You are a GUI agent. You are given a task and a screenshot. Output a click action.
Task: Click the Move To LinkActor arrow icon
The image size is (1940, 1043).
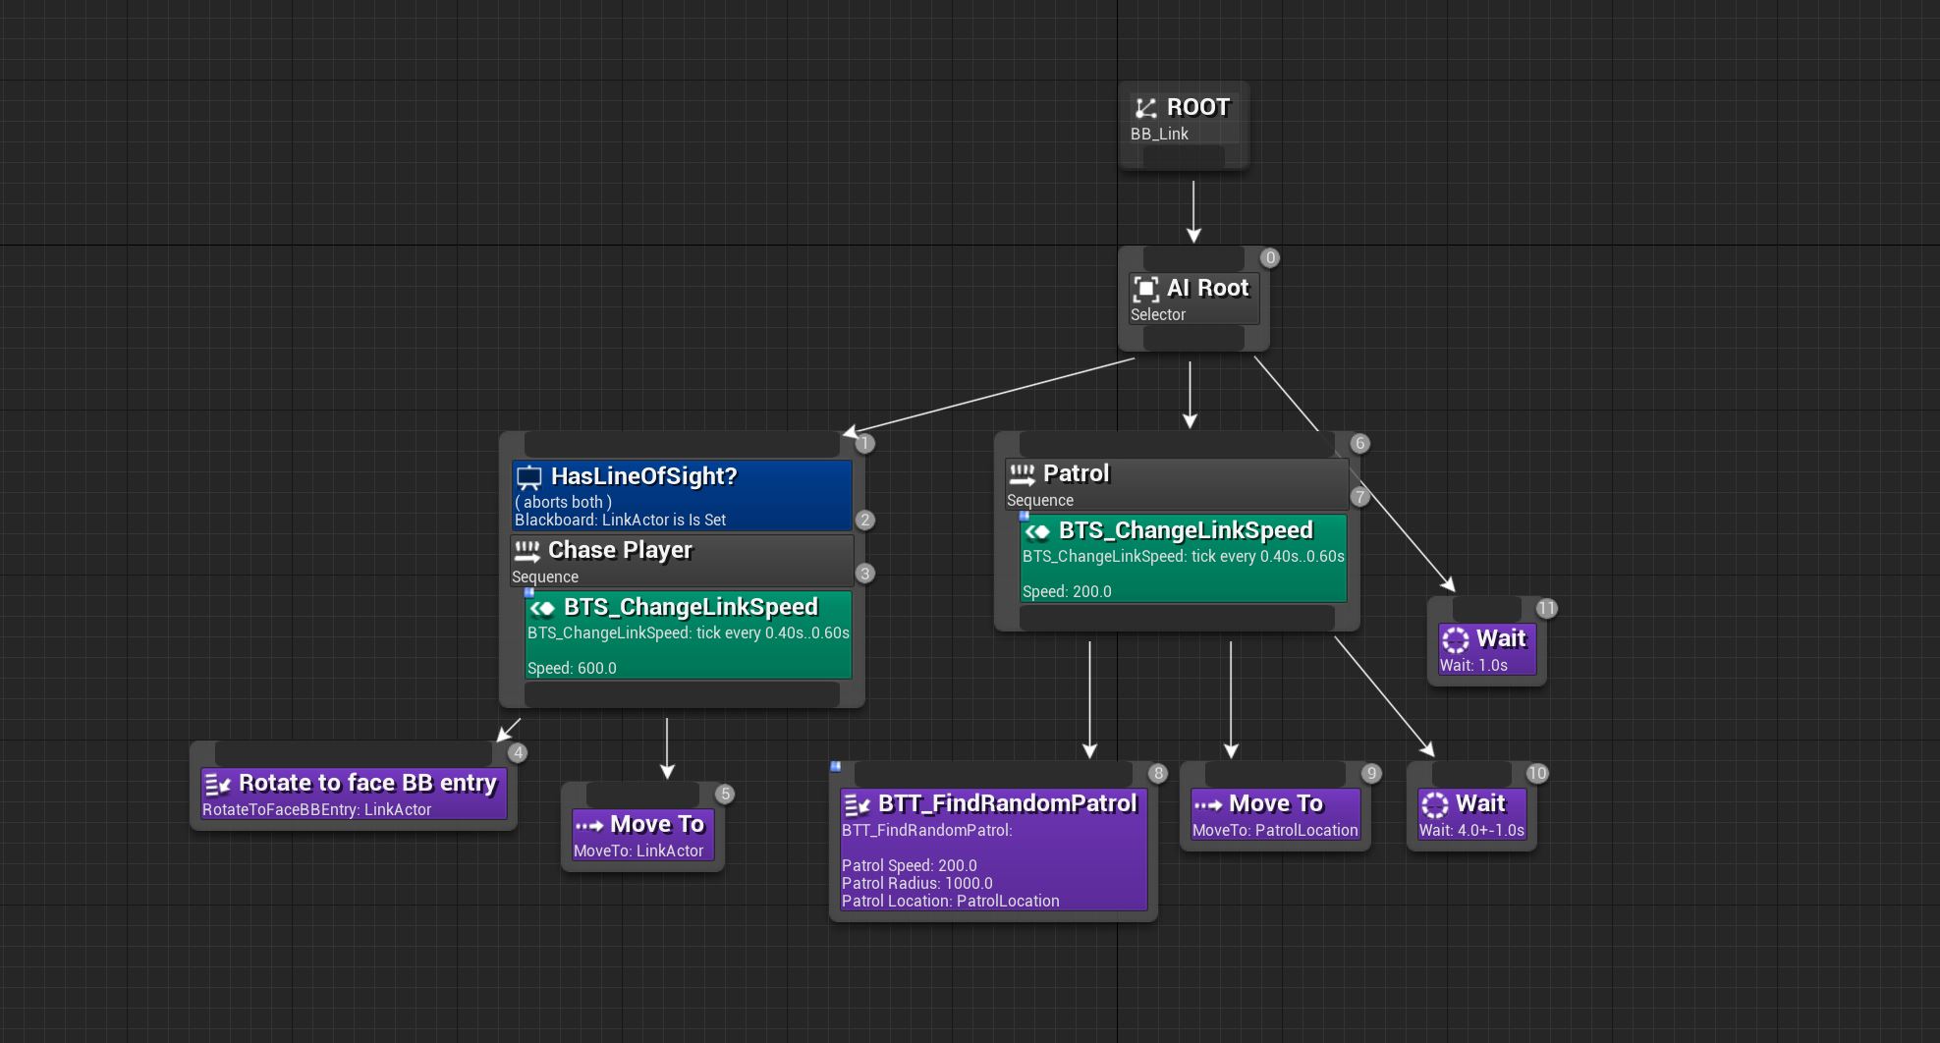(589, 825)
